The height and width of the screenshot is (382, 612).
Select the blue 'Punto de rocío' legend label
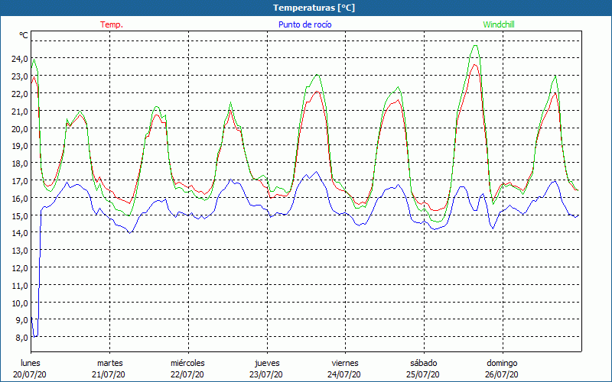tap(304, 24)
